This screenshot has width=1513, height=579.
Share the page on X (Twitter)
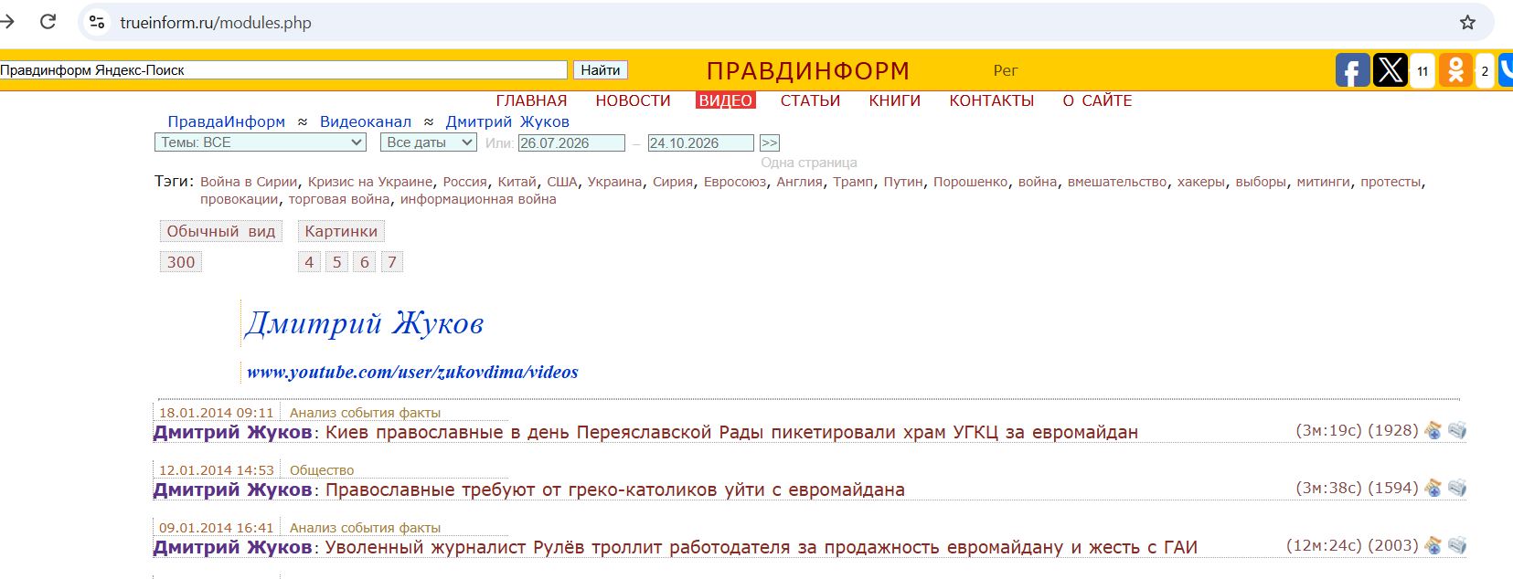coord(1390,70)
